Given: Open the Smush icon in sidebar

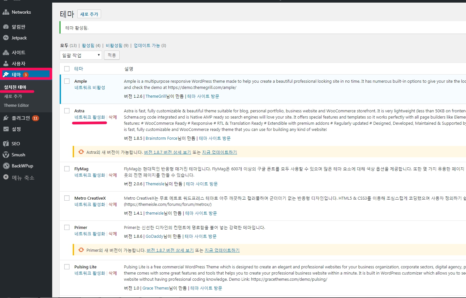Looking at the screenshot, I should (6, 155).
